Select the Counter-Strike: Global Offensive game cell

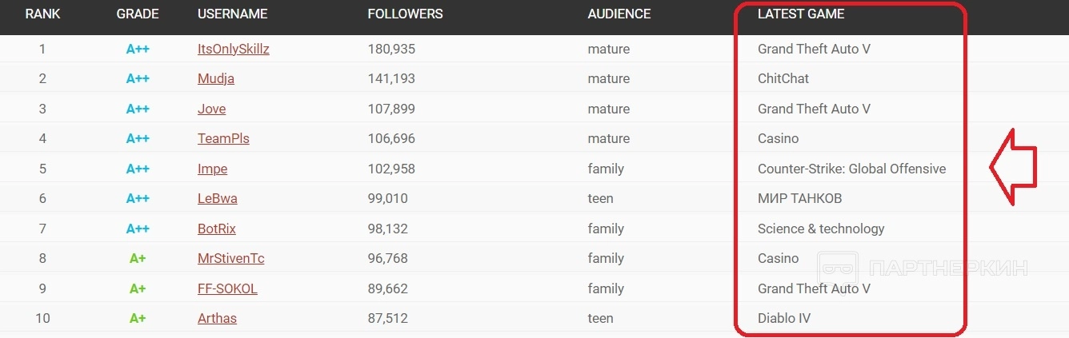851,169
